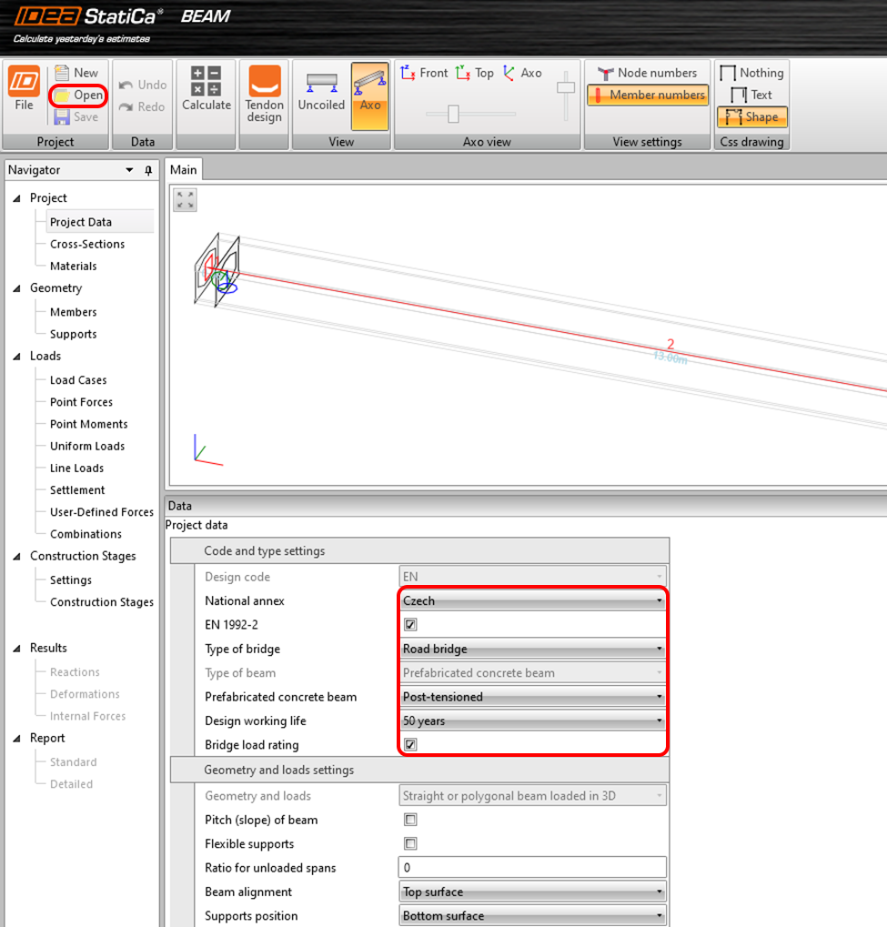Viewport: 887px width, 927px height.
Task: Open Cross-Sections in the Navigator
Action: click(87, 244)
